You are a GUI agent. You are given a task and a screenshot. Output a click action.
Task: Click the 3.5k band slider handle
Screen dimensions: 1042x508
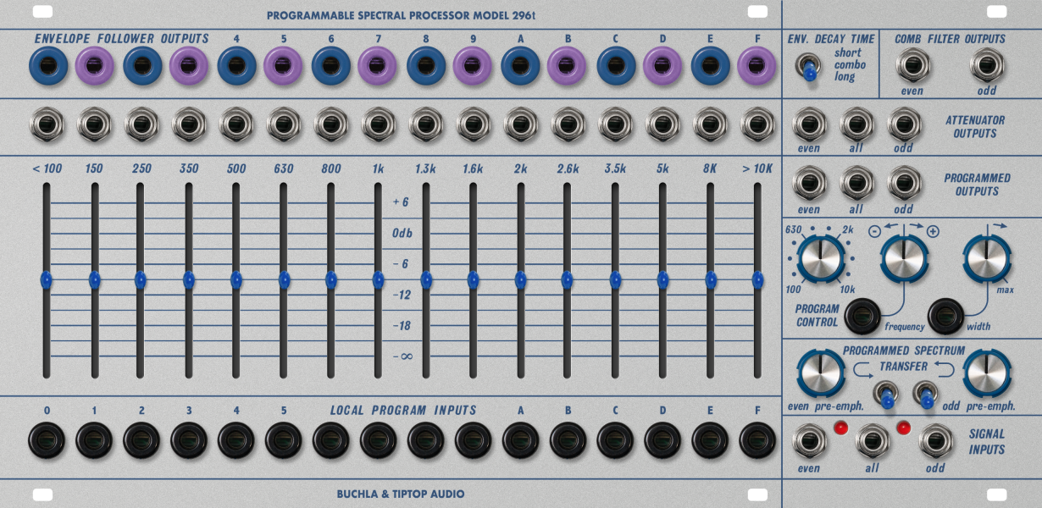pyautogui.click(x=616, y=279)
